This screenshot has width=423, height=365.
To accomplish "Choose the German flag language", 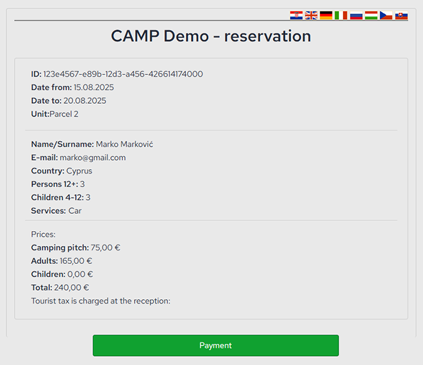I will 326,15.
